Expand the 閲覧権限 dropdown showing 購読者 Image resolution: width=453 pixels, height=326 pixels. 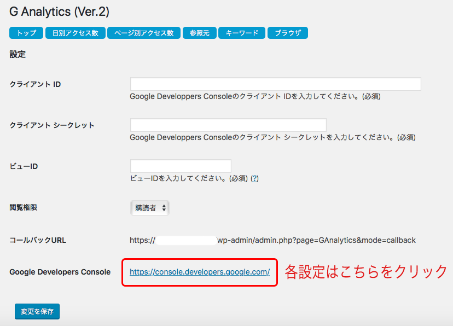pyautogui.click(x=149, y=208)
